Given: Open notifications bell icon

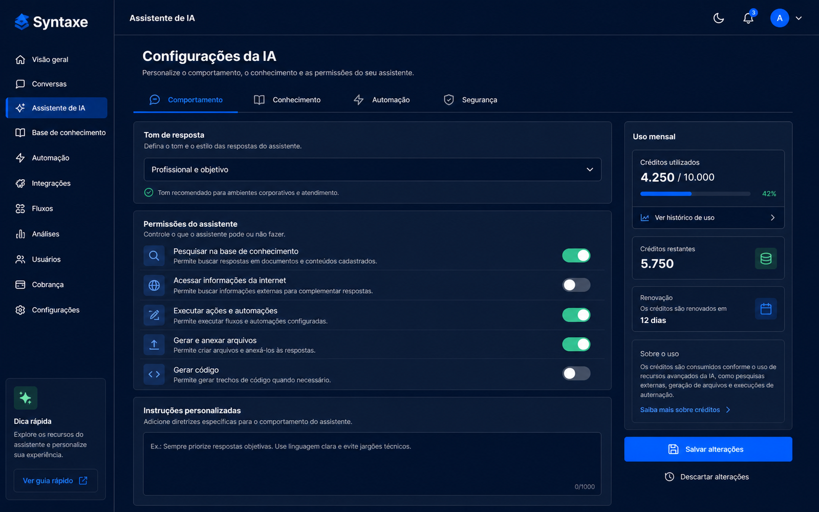Looking at the screenshot, I should click(x=748, y=18).
